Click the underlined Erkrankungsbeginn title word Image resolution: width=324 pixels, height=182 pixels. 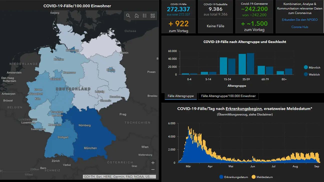click(x=244, y=109)
